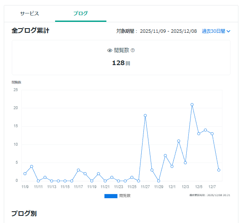Click the 対象期間 label

tap(127, 31)
